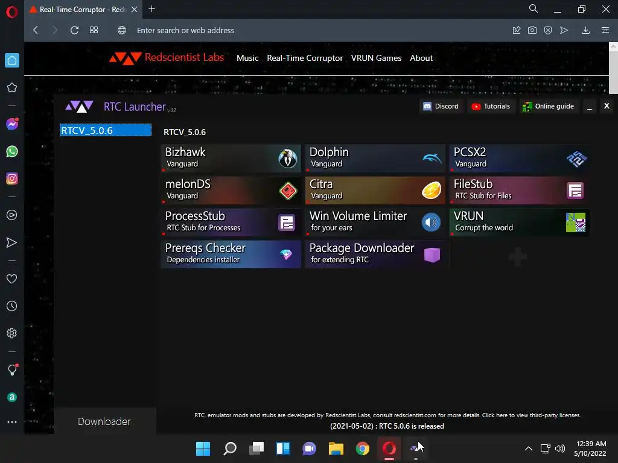The width and height of the screenshot is (618, 463).
Task: Click the ProcessStub document icon
Action: click(287, 223)
